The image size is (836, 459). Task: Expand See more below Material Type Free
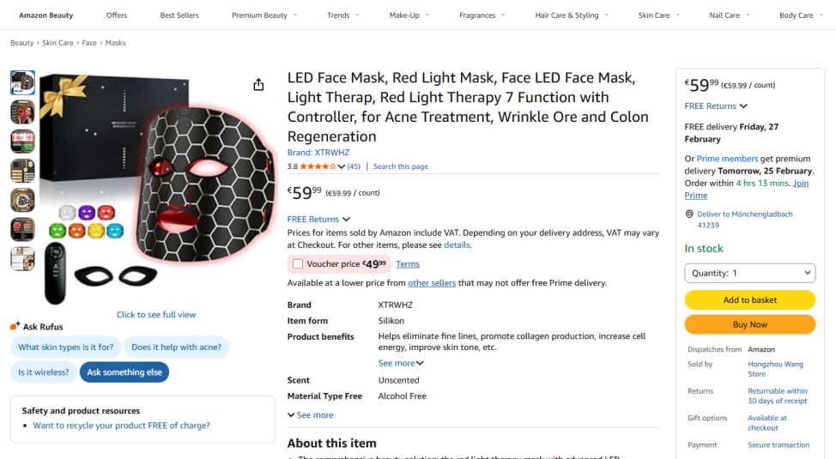coord(311,415)
